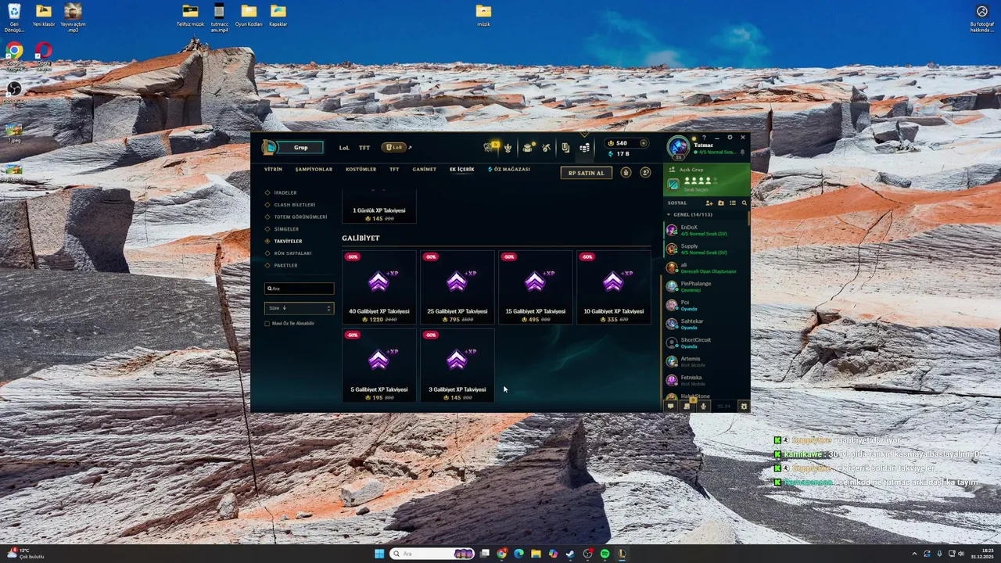This screenshot has width=1001, height=563.
Task: Switch to the GANİMET store tab
Action: [425, 170]
